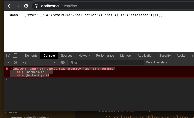Screen dimensions: 194x118
Task: Open the backend.js:32 source link
Action: 38,72
